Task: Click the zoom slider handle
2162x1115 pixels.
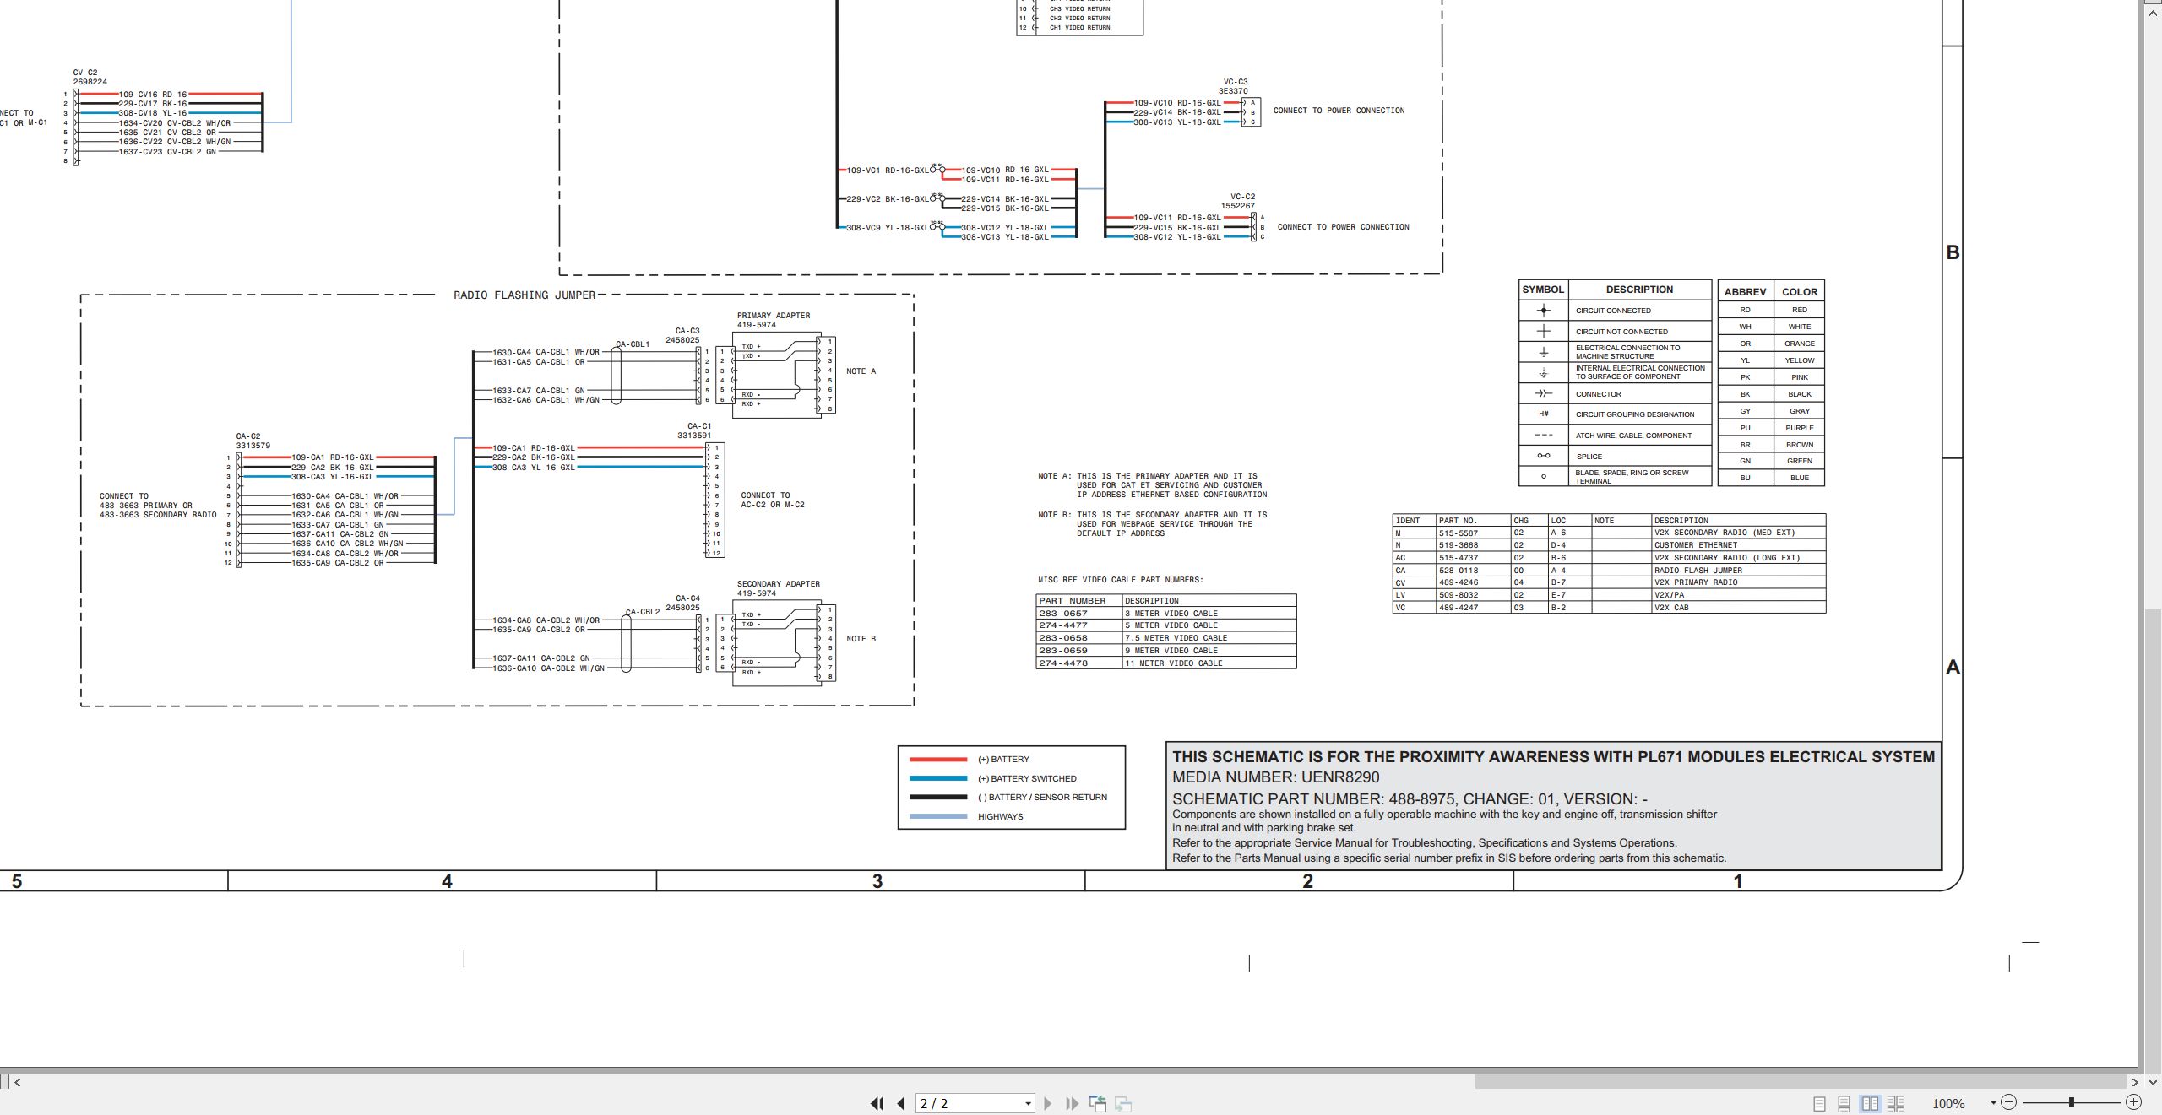Action: point(2071,1102)
